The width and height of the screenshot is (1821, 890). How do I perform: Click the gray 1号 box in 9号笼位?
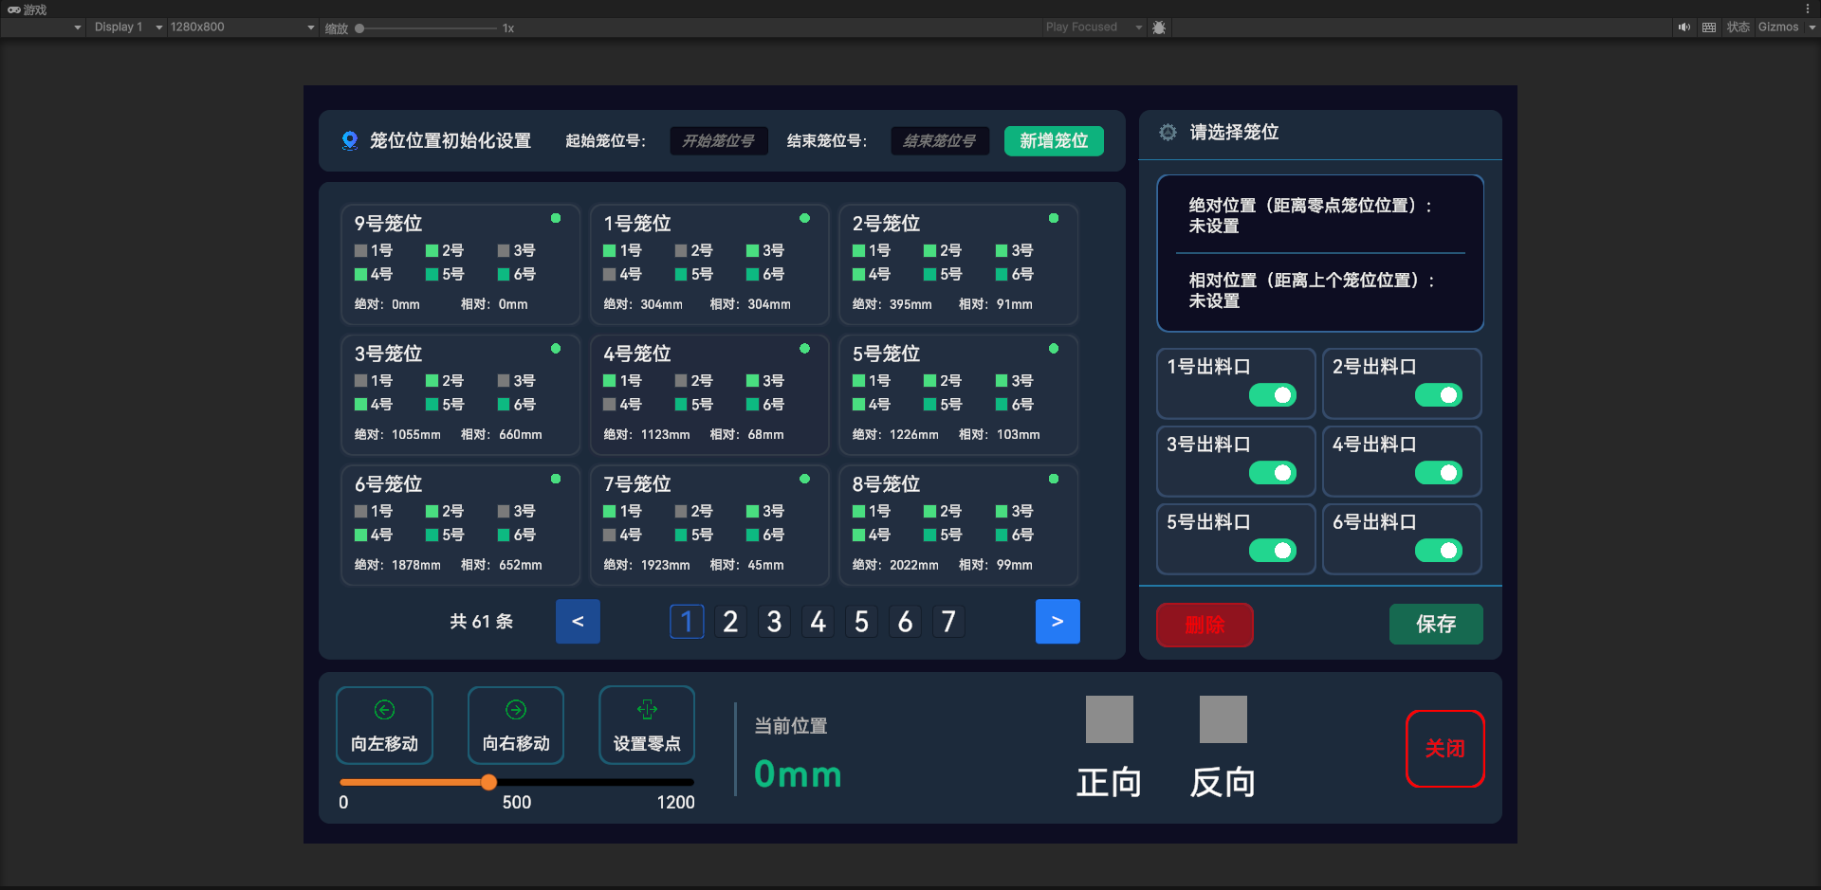point(360,251)
